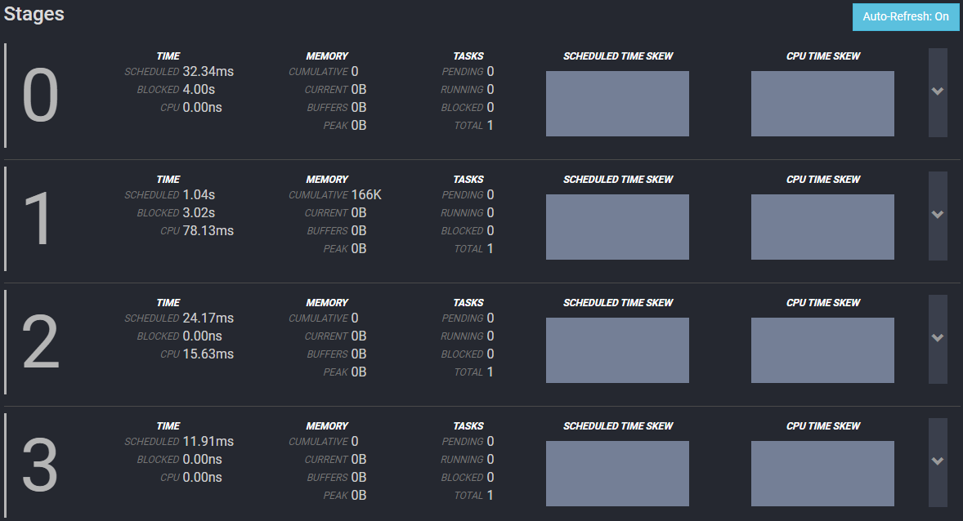Click the large stage 1 number
Viewport: 963px width, 521px height.
40,220
